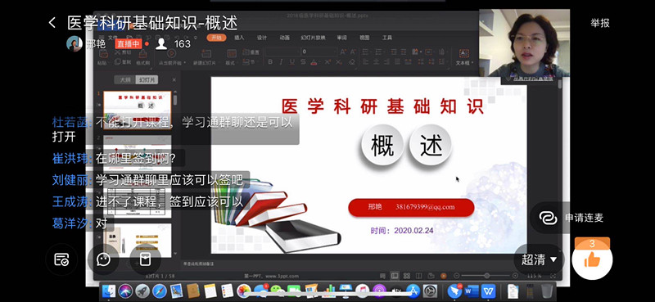Switch to normal view in status bar
The height and width of the screenshot is (302, 655).
tap(395, 276)
